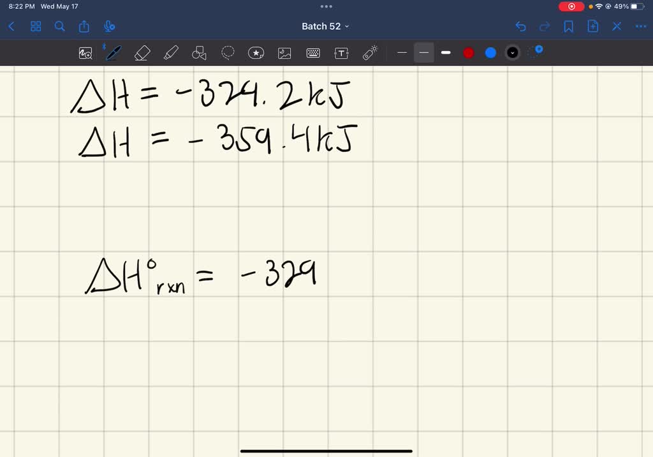This screenshot has height=457, width=653.
Task: Open the page thumbnails view
Action: pos(36,26)
